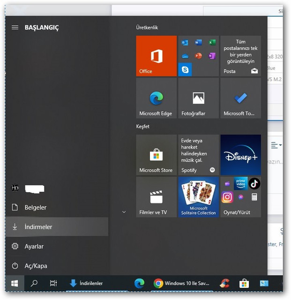Open alignment dropdown in the background window
The image size is (291, 300).
[x=276, y=145]
